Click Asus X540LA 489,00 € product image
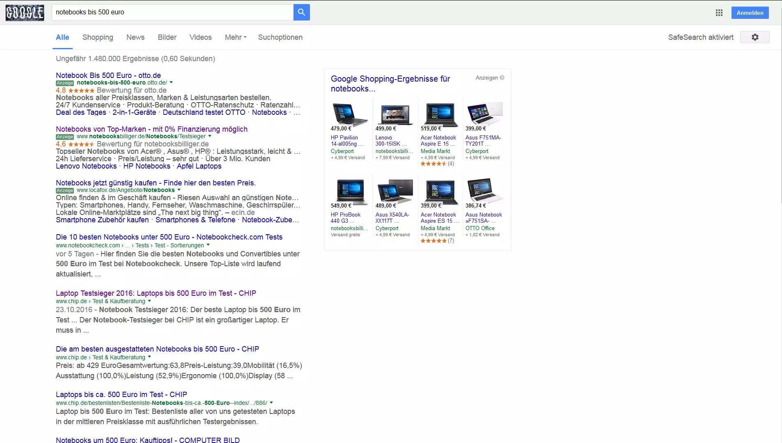This screenshot has height=443, width=782. (x=394, y=190)
